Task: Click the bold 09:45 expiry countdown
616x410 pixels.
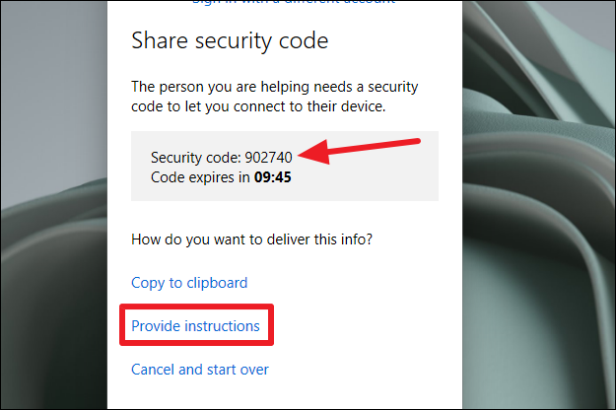Action: pyautogui.click(x=273, y=177)
